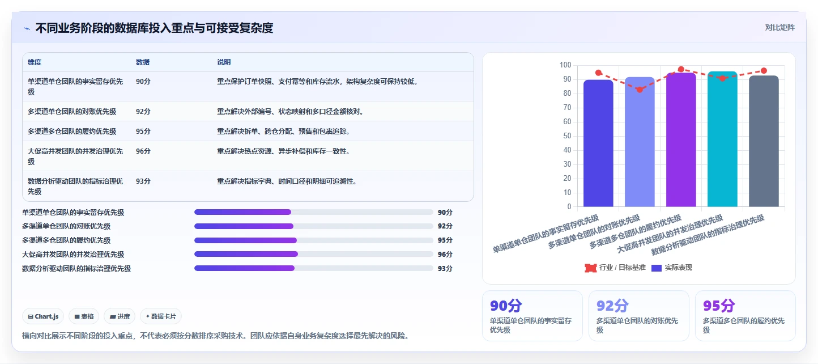Click the 96分 label beside the progress bar
Screen dimensions: 818x364
tap(445, 254)
